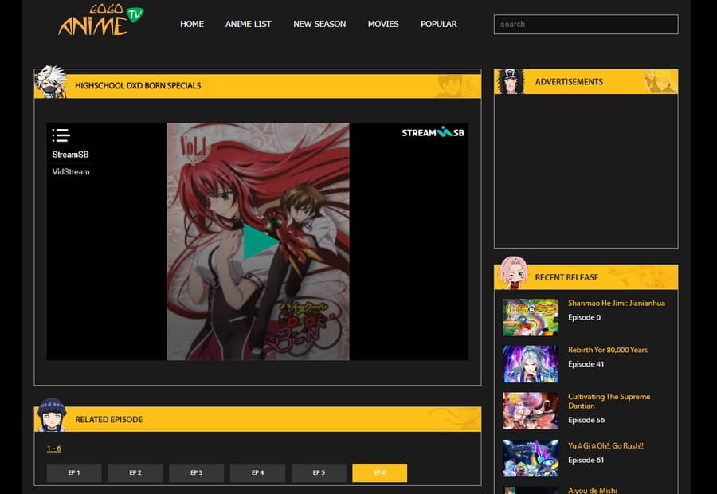Open the Home menu item
This screenshot has width=717, height=494.
[192, 24]
